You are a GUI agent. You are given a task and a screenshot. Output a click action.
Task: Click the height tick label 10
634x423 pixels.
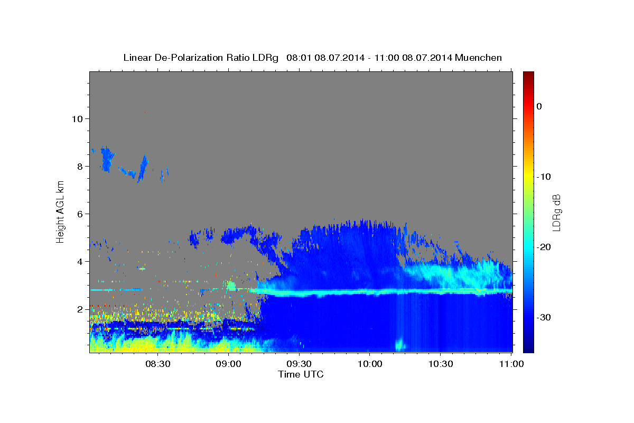click(x=77, y=118)
